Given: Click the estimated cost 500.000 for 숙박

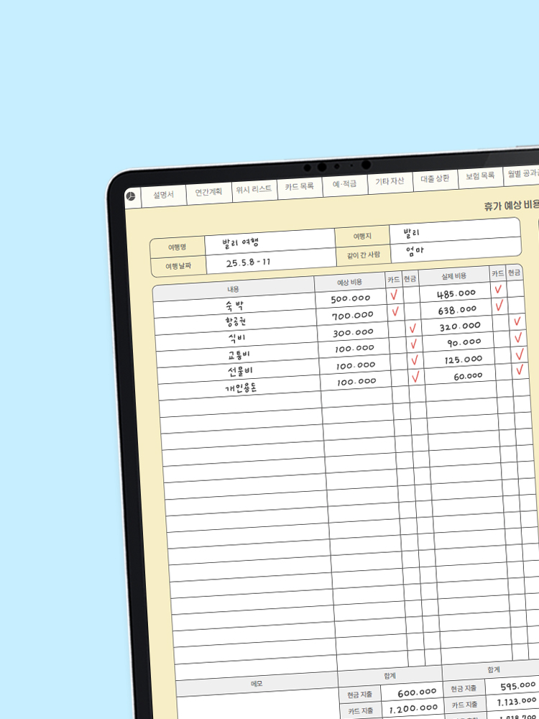Looking at the screenshot, I should pyautogui.click(x=351, y=298).
